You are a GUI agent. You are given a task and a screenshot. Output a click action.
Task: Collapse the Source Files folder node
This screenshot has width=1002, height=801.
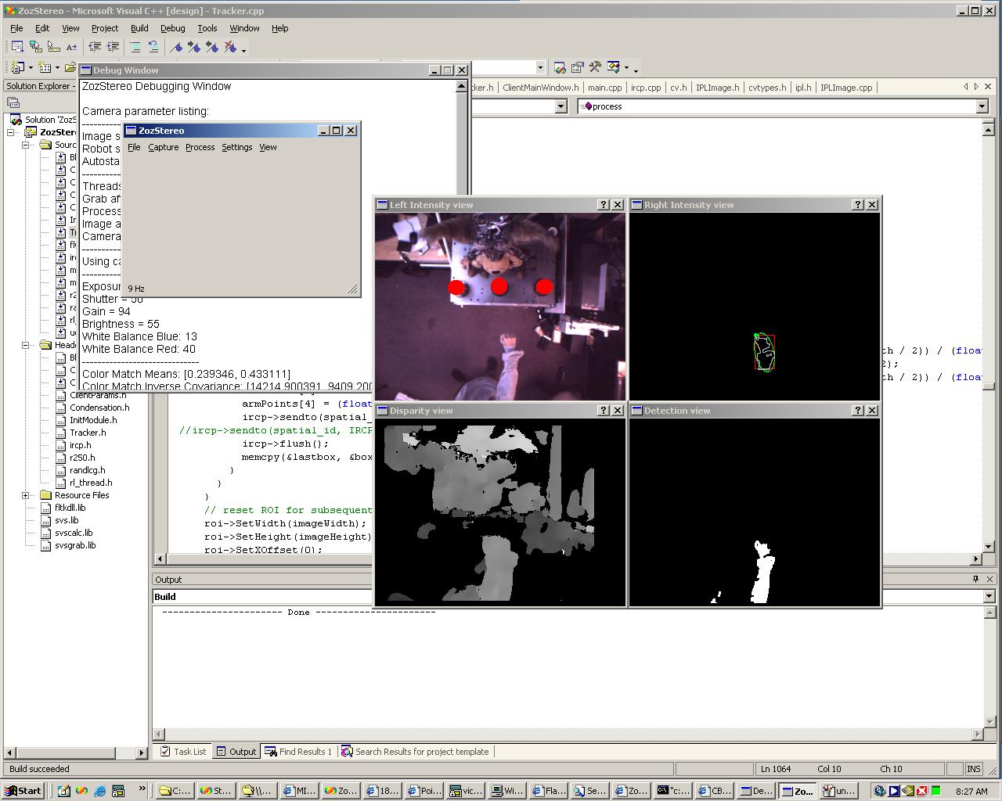[26, 145]
